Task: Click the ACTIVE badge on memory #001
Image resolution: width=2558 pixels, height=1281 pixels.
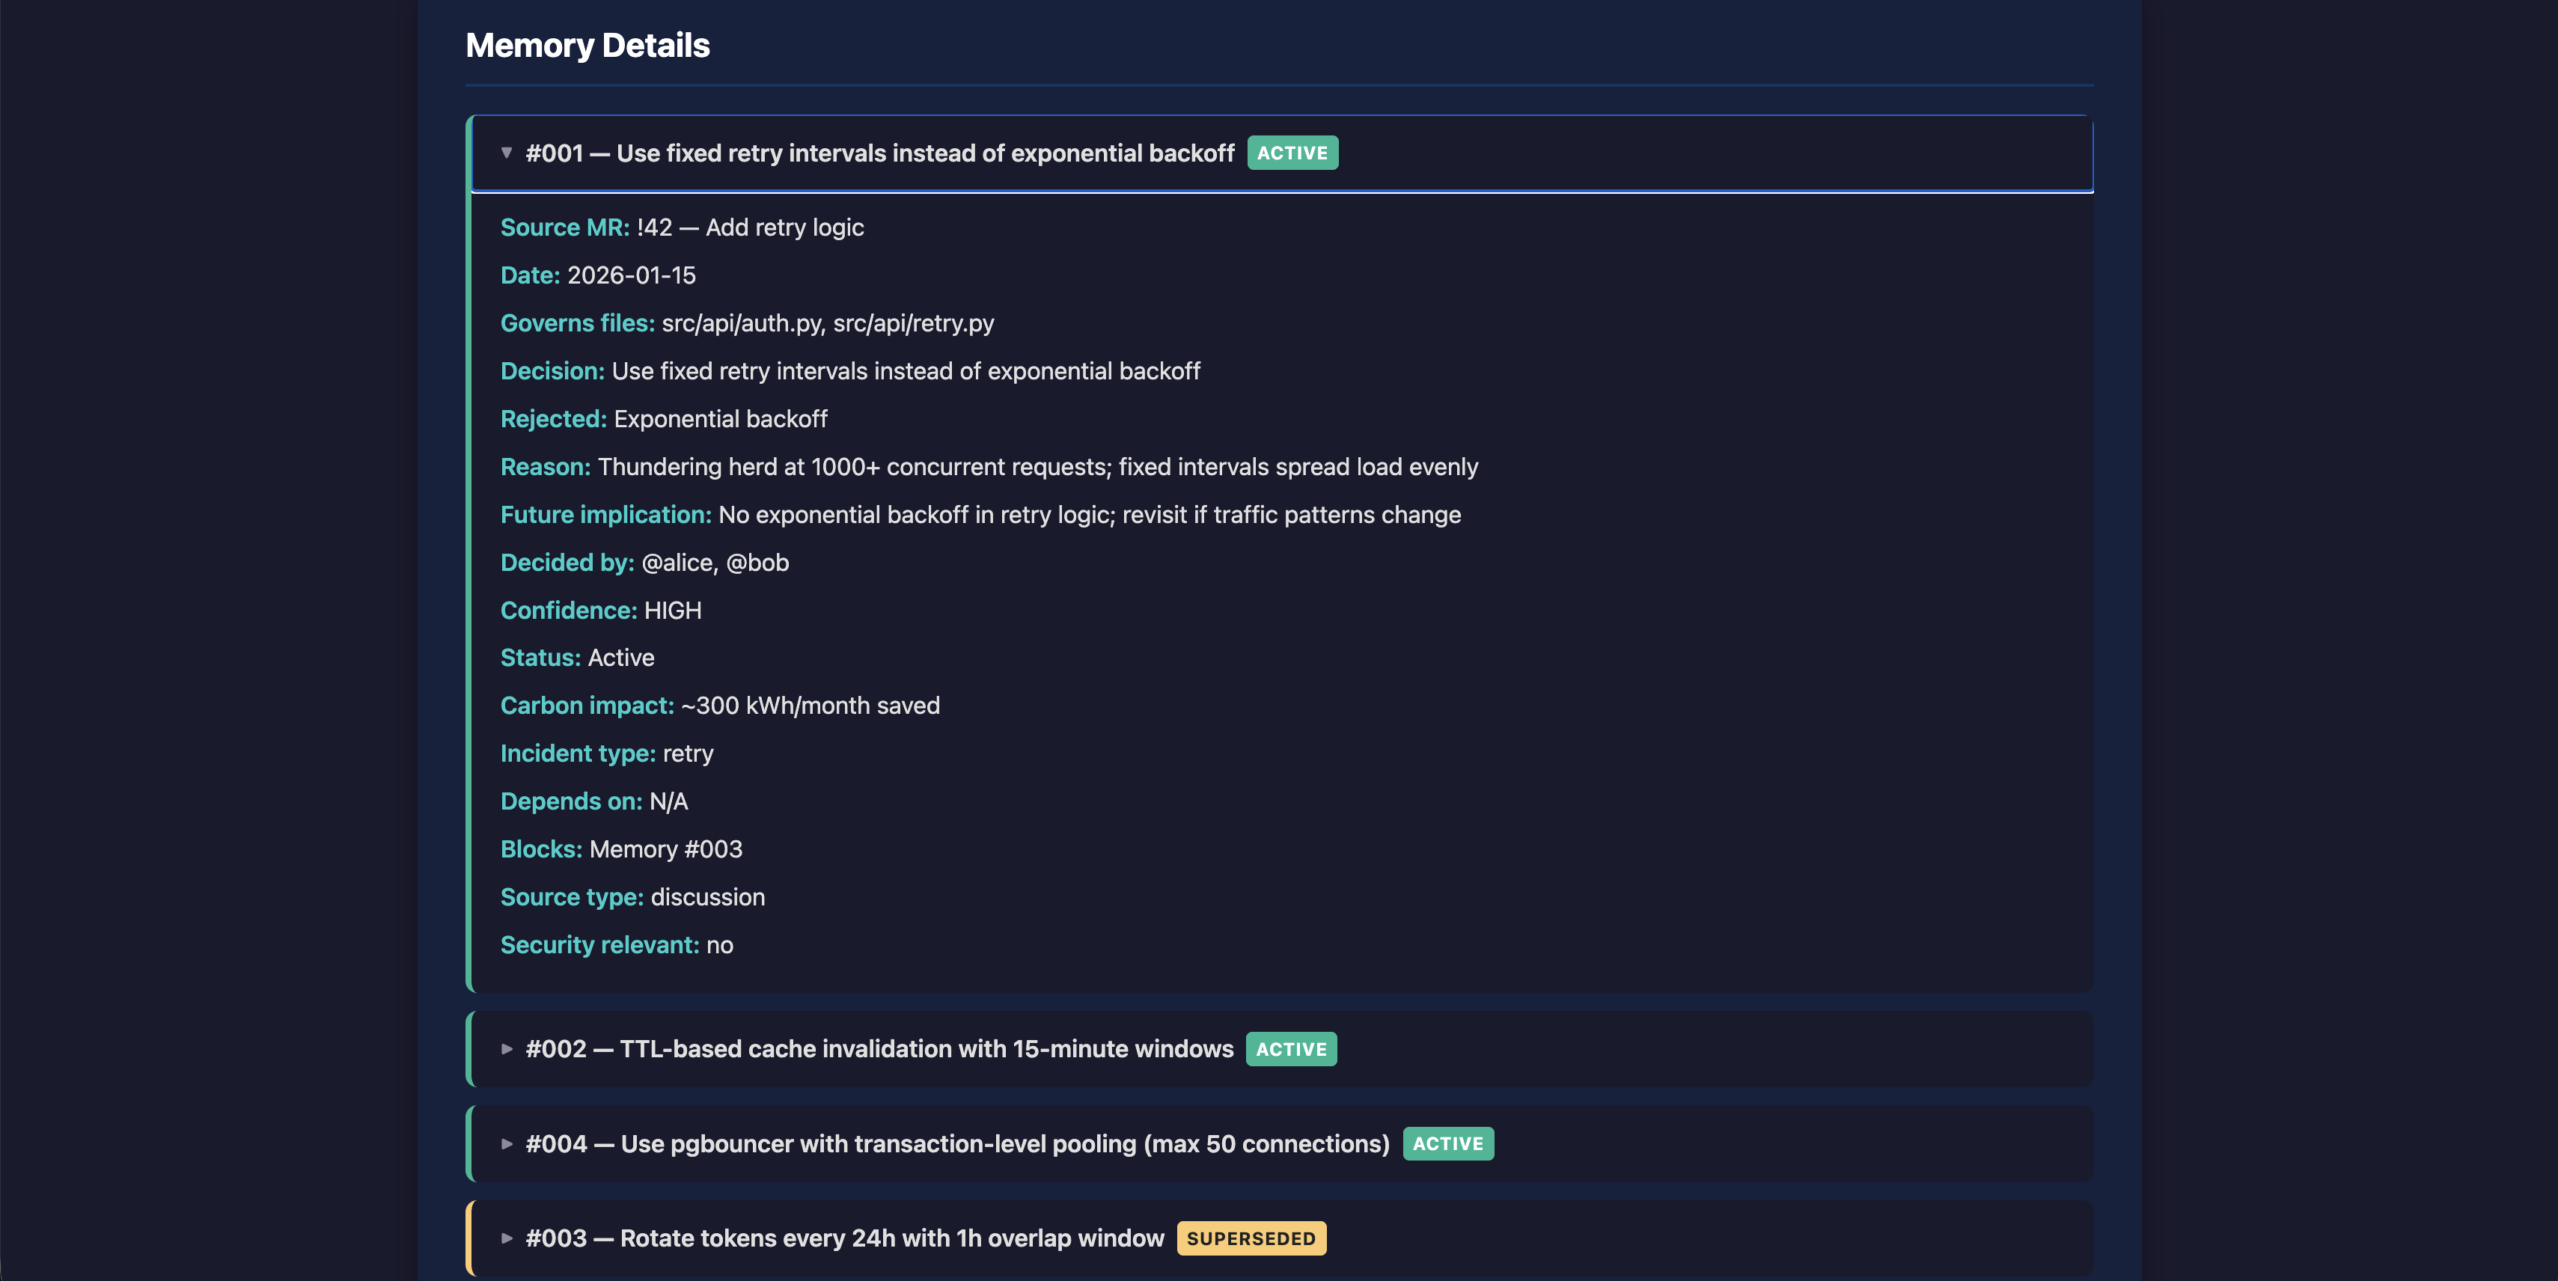Action: pos(1292,153)
